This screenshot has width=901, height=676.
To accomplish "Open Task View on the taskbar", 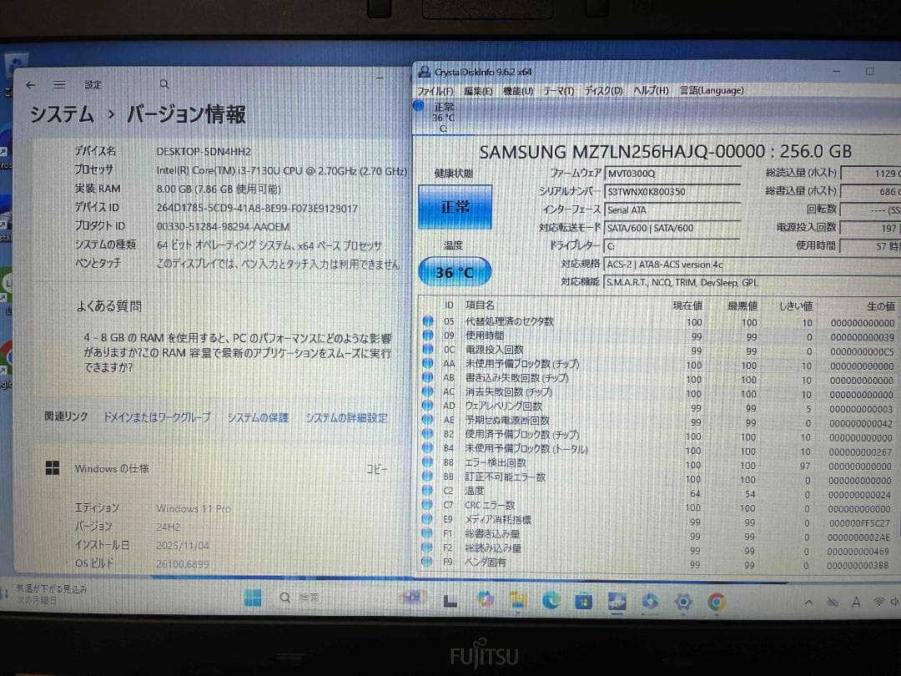I will (450, 601).
